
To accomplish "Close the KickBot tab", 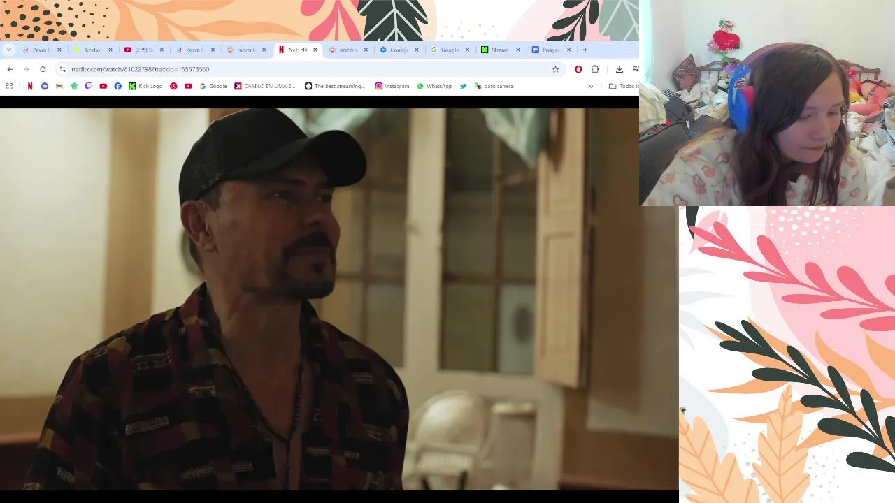I will coord(110,50).
